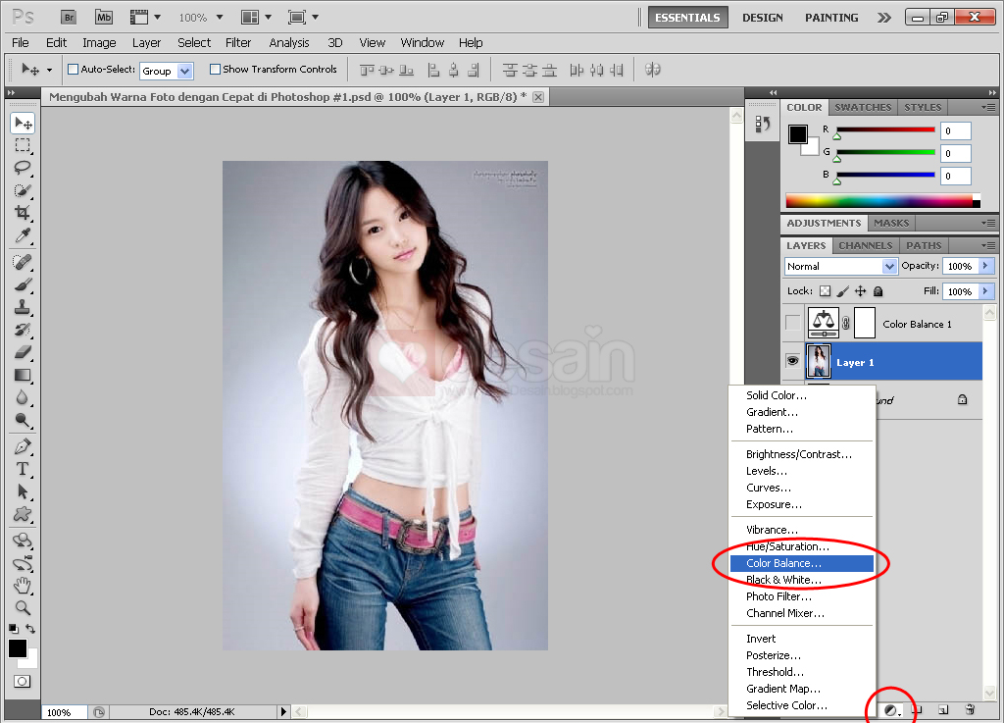Enable Show Transform Controls checkbox
Screen dimensions: 1004x723
point(215,70)
